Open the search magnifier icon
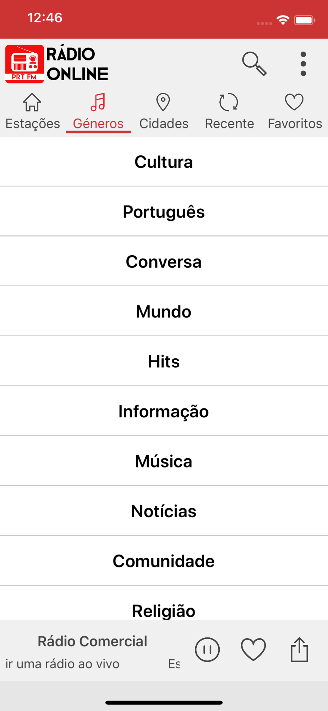This screenshot has width=328, height=711. coord(254,64)
